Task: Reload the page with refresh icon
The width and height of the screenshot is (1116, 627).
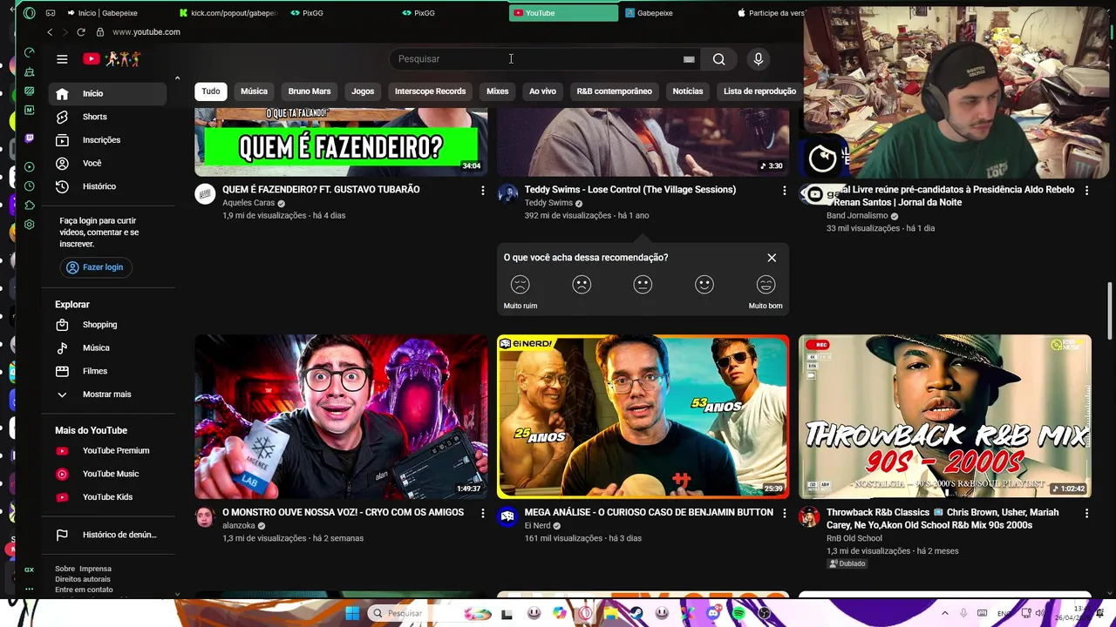Action: 81,32
